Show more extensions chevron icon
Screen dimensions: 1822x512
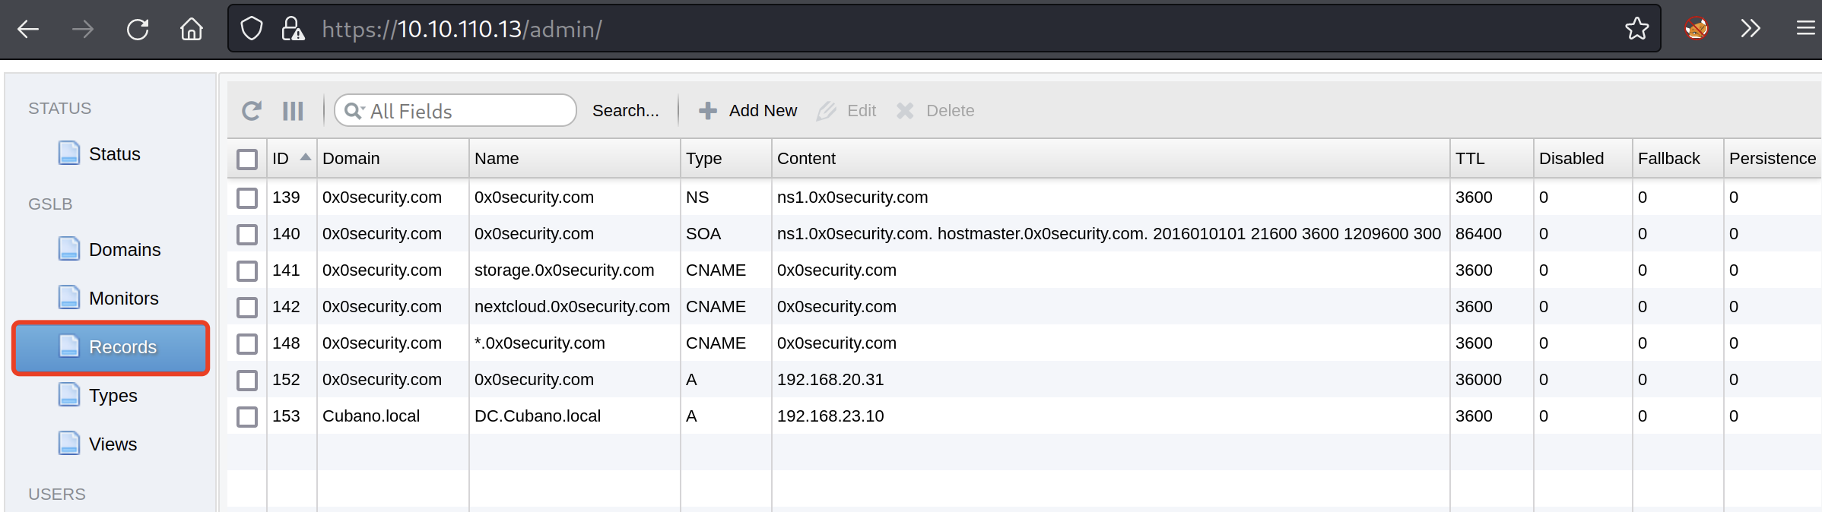(x=1751, y=30)
